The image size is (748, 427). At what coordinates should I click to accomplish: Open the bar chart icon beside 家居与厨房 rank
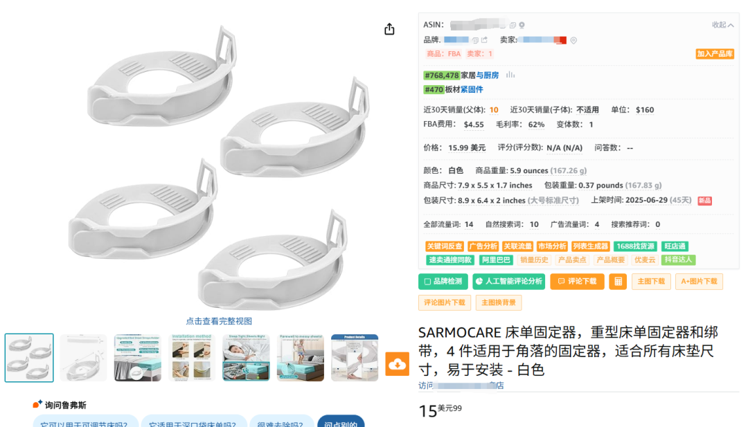[x=510, y=75]
